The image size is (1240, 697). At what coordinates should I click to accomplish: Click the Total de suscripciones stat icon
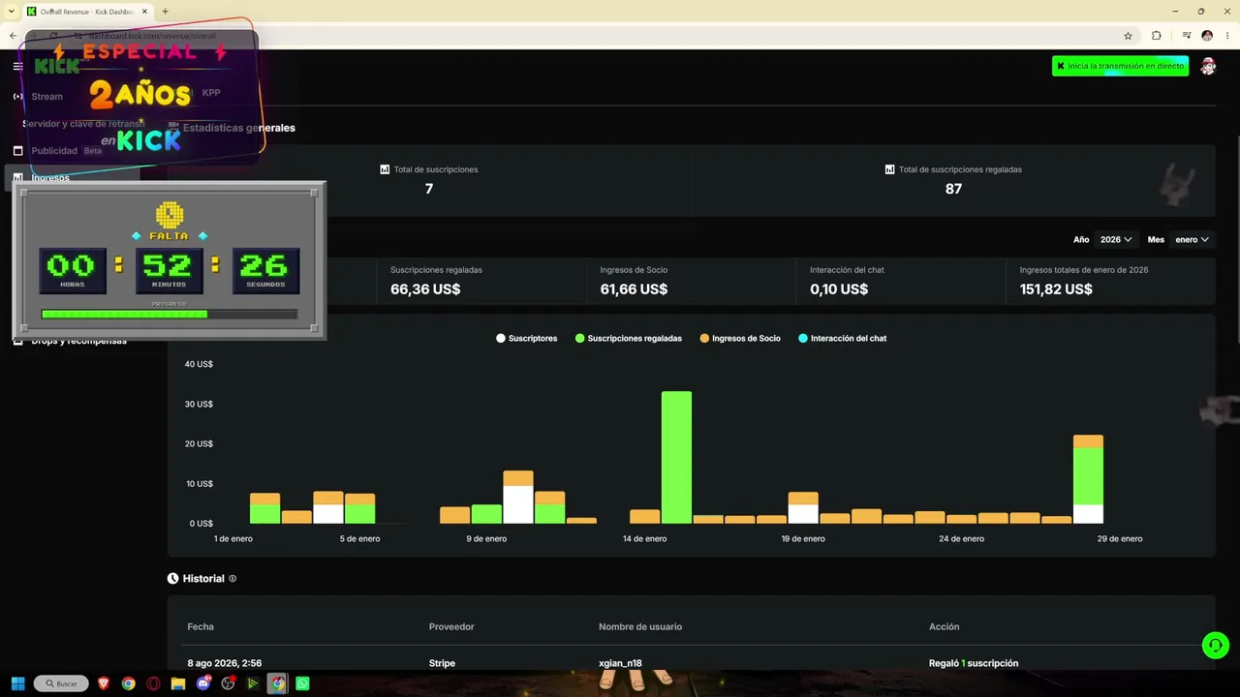pyautogui.click(x=385, y=169)
